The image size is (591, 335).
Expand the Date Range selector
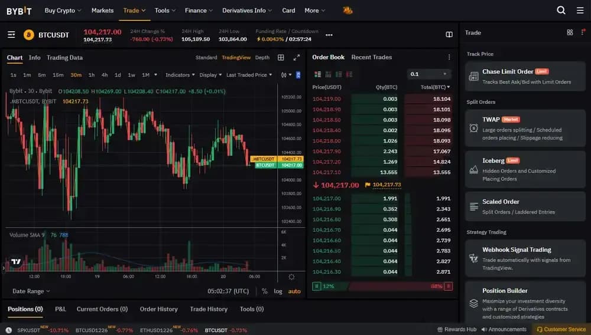(x=31, y=291)
